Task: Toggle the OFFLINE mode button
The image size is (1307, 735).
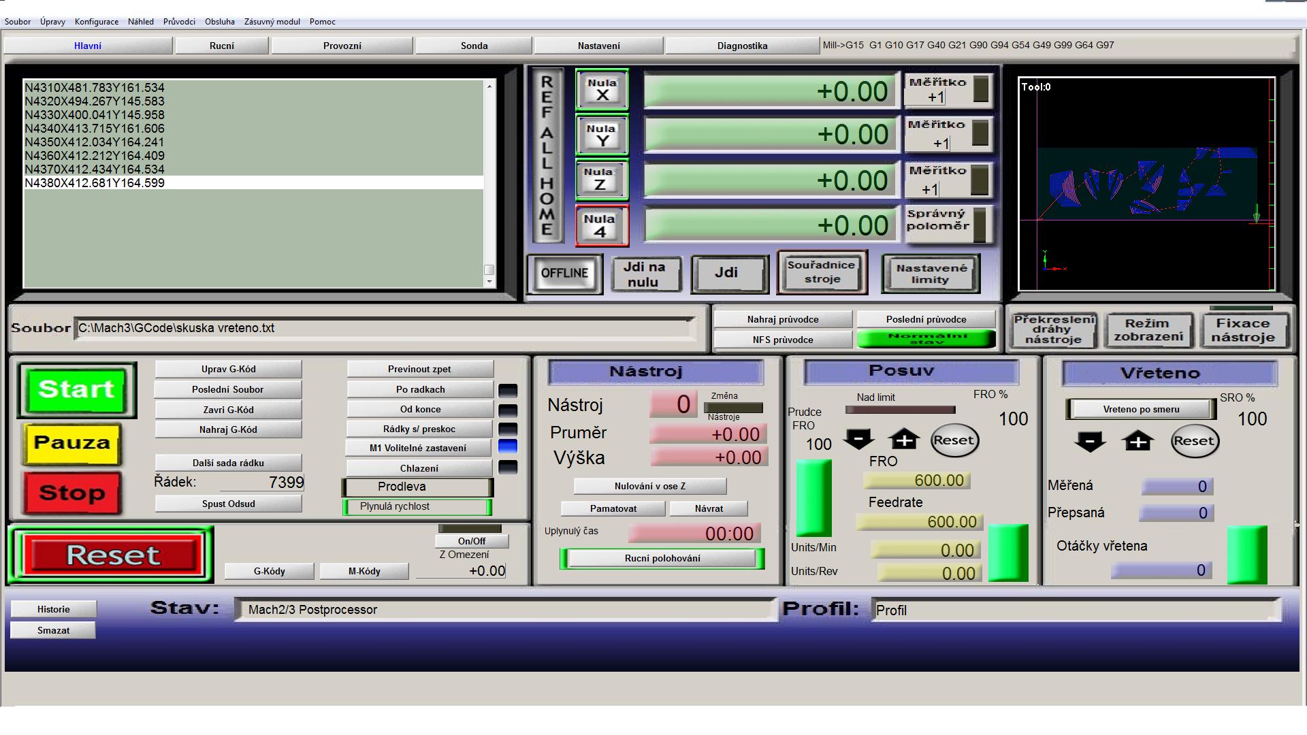Action: pos(564,273)
